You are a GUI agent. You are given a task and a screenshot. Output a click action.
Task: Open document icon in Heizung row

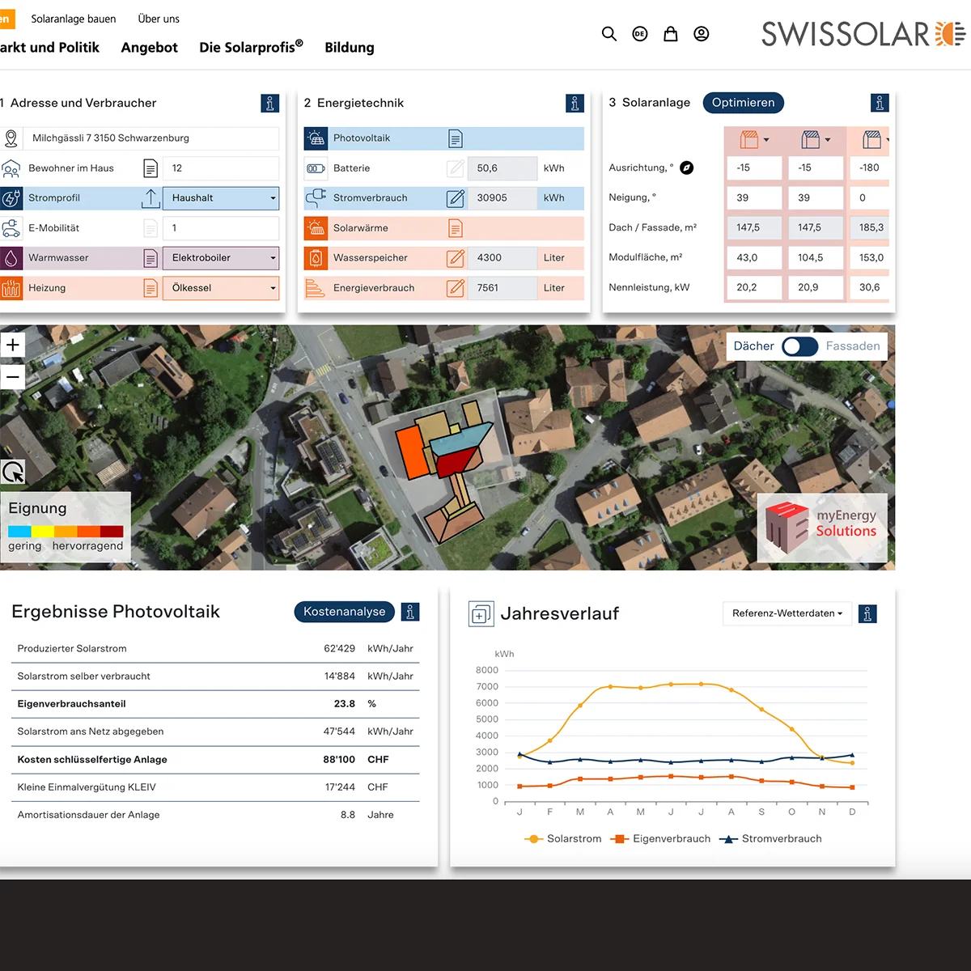click(151, 288)
